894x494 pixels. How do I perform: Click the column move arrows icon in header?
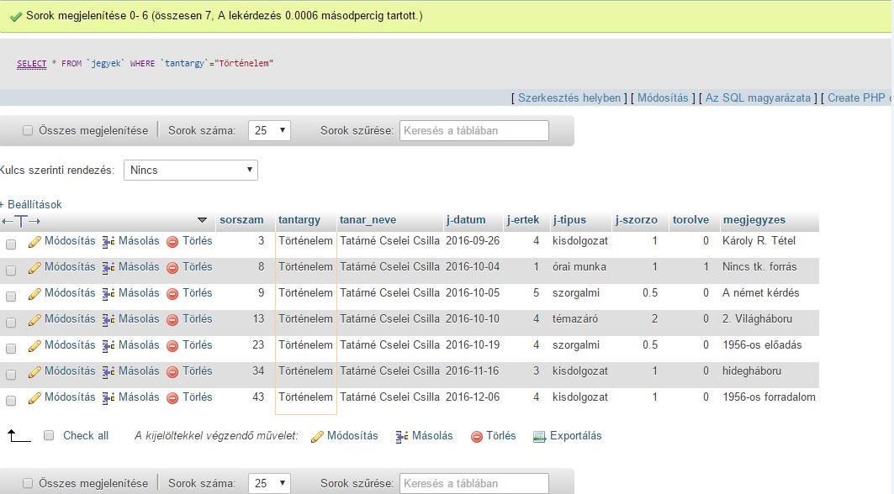pyautogui.click(x=21, y=221)
